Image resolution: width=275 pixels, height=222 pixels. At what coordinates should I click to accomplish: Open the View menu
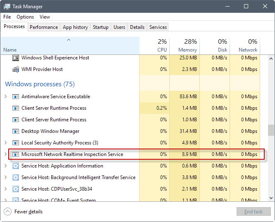45,17
